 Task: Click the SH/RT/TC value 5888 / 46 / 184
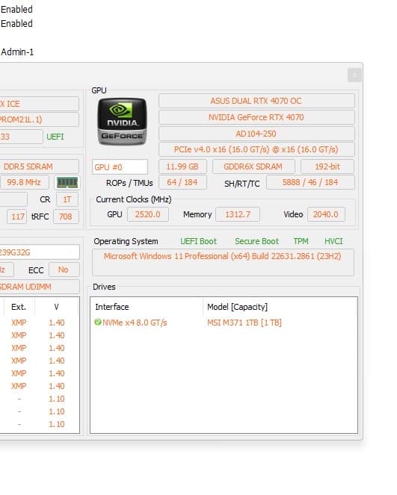[x=310, y=182]
